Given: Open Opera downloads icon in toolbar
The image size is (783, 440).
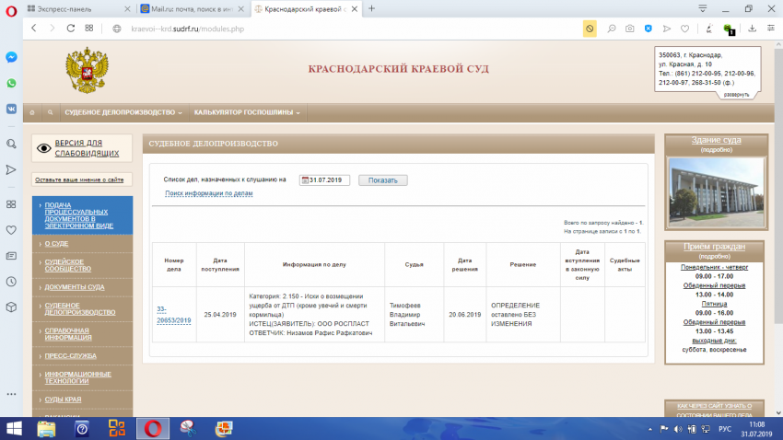Looking at the screenshot, I should (753, 29).
